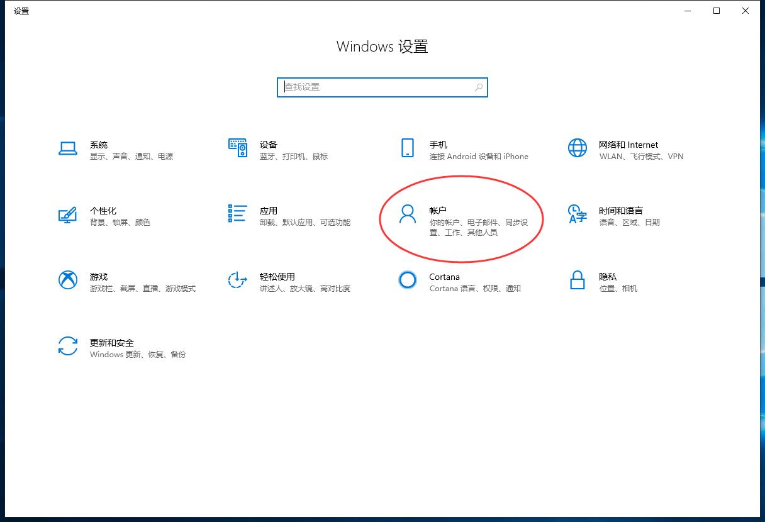Click the text Windows 更新、恢复、备份
The width and height of the screenshot is (765, 522).
click(138, 355)
